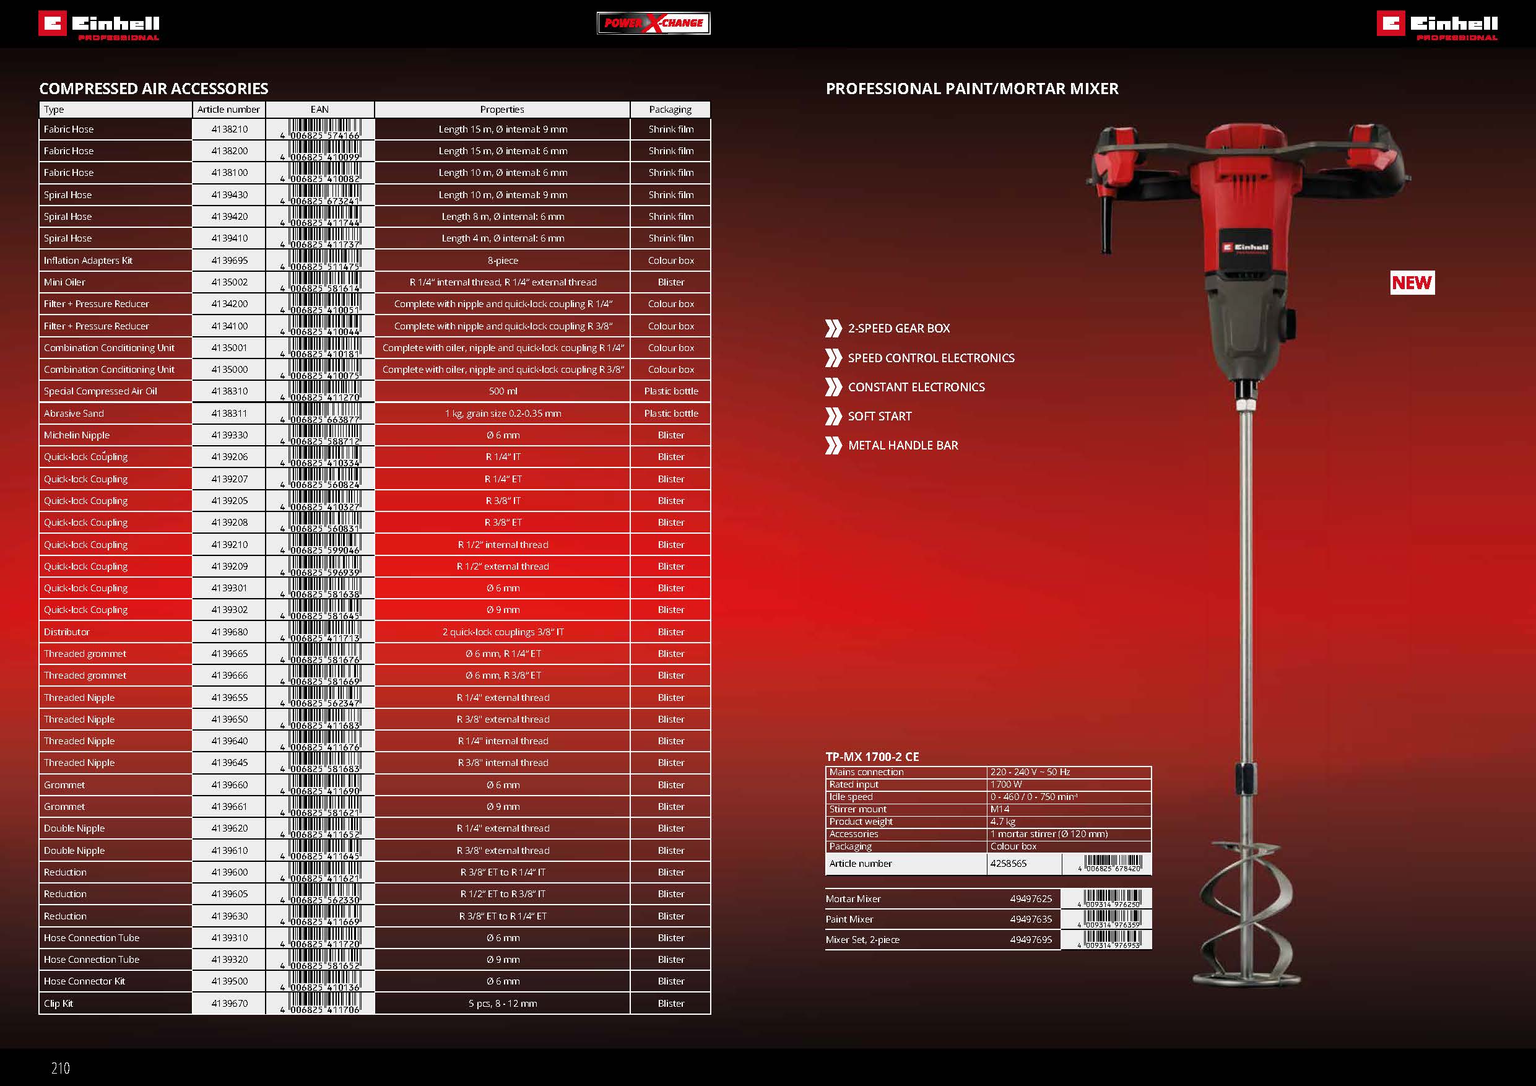
Task: Click the Inflation Adapters Kit row label
Action: (89, 261)
